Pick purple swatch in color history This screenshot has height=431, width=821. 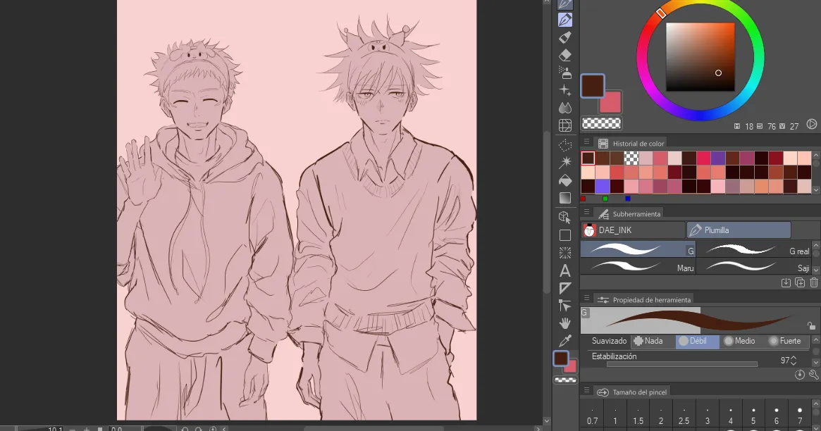[x=718, y=158]
